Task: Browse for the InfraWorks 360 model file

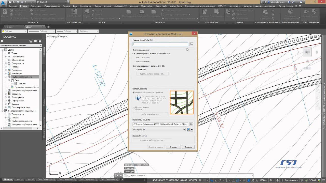Action: 191,44
